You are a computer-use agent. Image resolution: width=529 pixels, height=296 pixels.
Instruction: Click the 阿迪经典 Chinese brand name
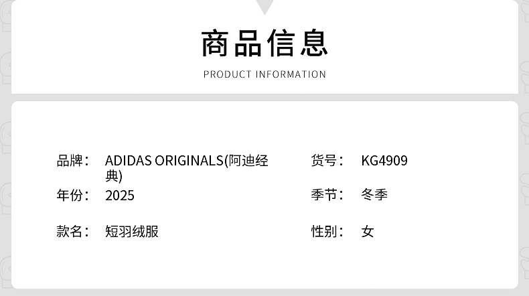(248, 161)
